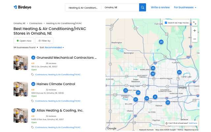Screen dimensions: 211x132
Task: Click the number 21 badge beside Grunwald
Action: (33, 58)
